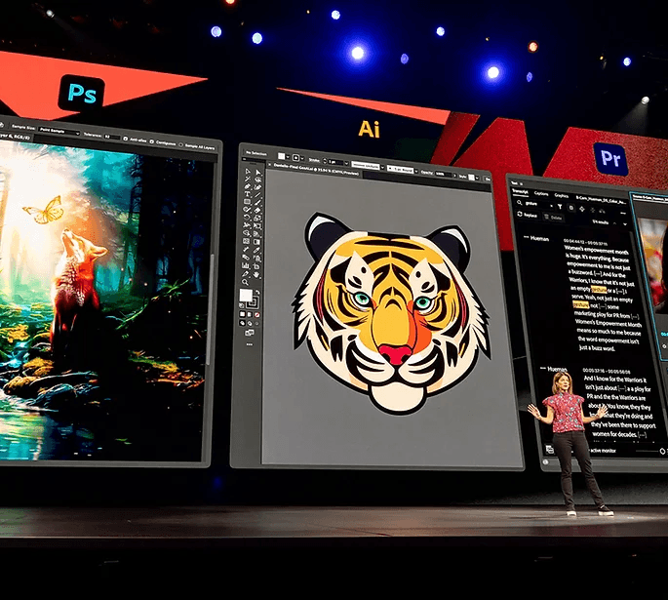The width and height of the screenshot is (668, 600).
Task: Toggle Anti-alias checkbox in Photoshop
Action: coord(125,139)
